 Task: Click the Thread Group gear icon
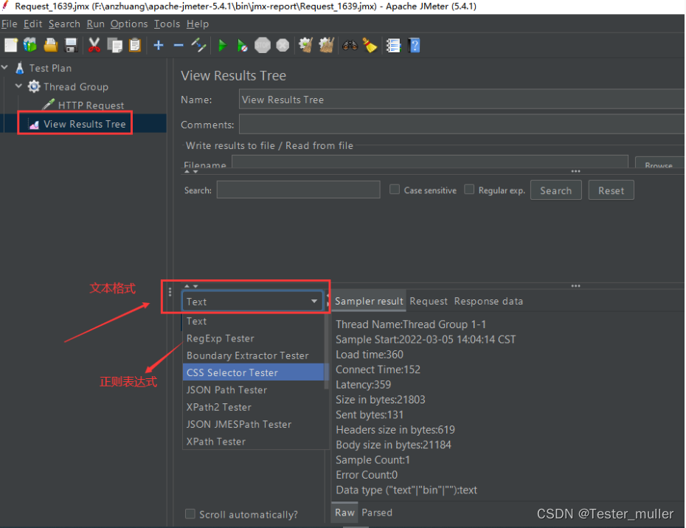tap(34, 86)
